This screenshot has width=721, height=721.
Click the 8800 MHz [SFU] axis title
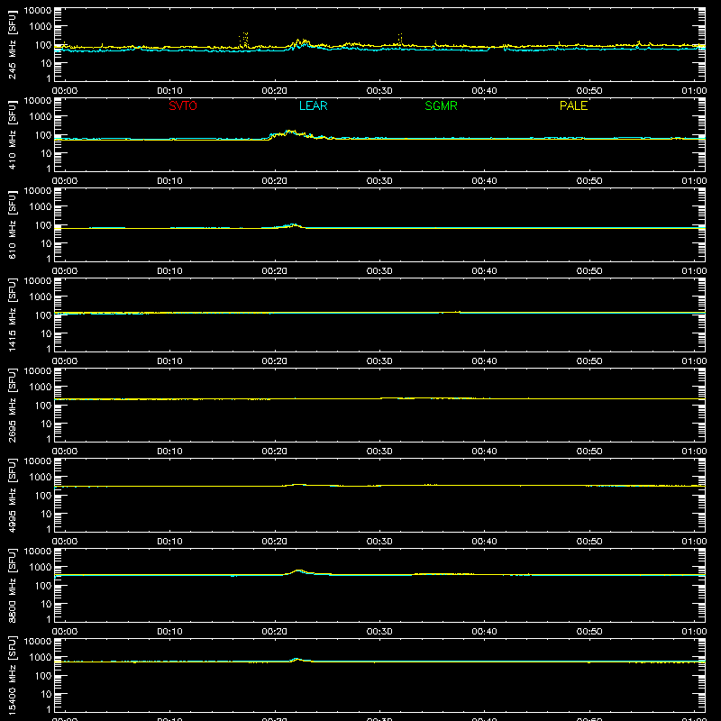(12, 585)
